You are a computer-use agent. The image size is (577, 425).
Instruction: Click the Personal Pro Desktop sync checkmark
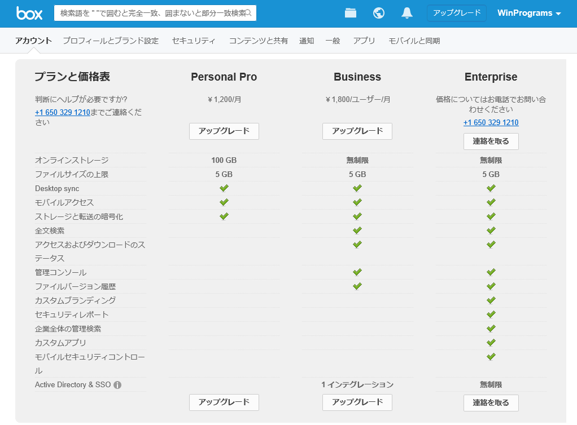(224, 188)
